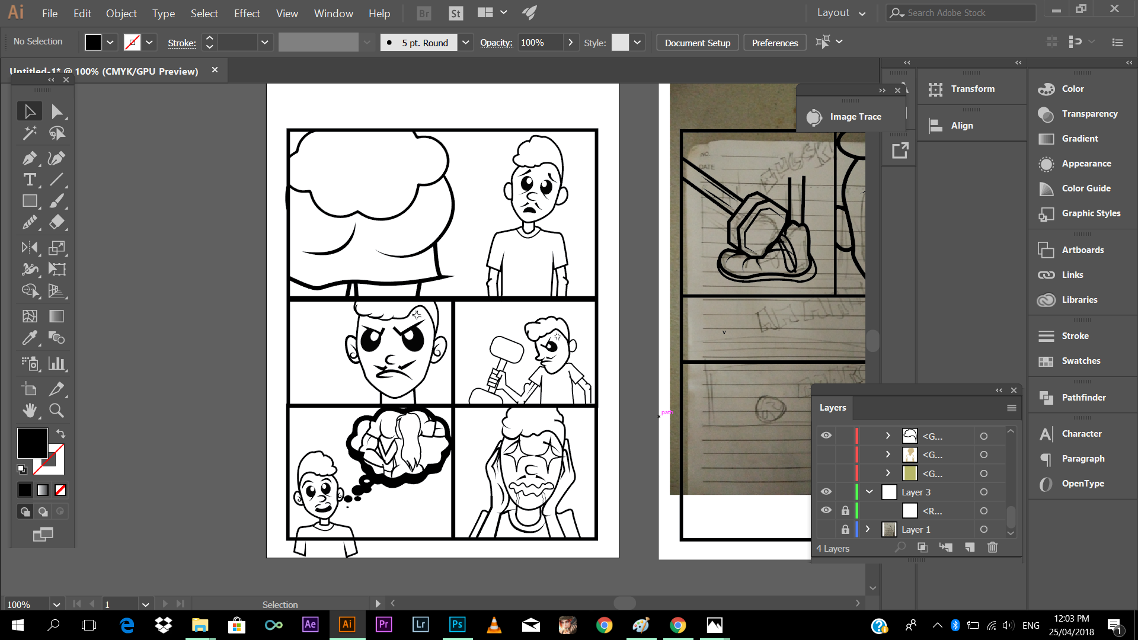
Task: Select the Shape Builder tool
Action: pyautogui.click(x=30, y=290)
